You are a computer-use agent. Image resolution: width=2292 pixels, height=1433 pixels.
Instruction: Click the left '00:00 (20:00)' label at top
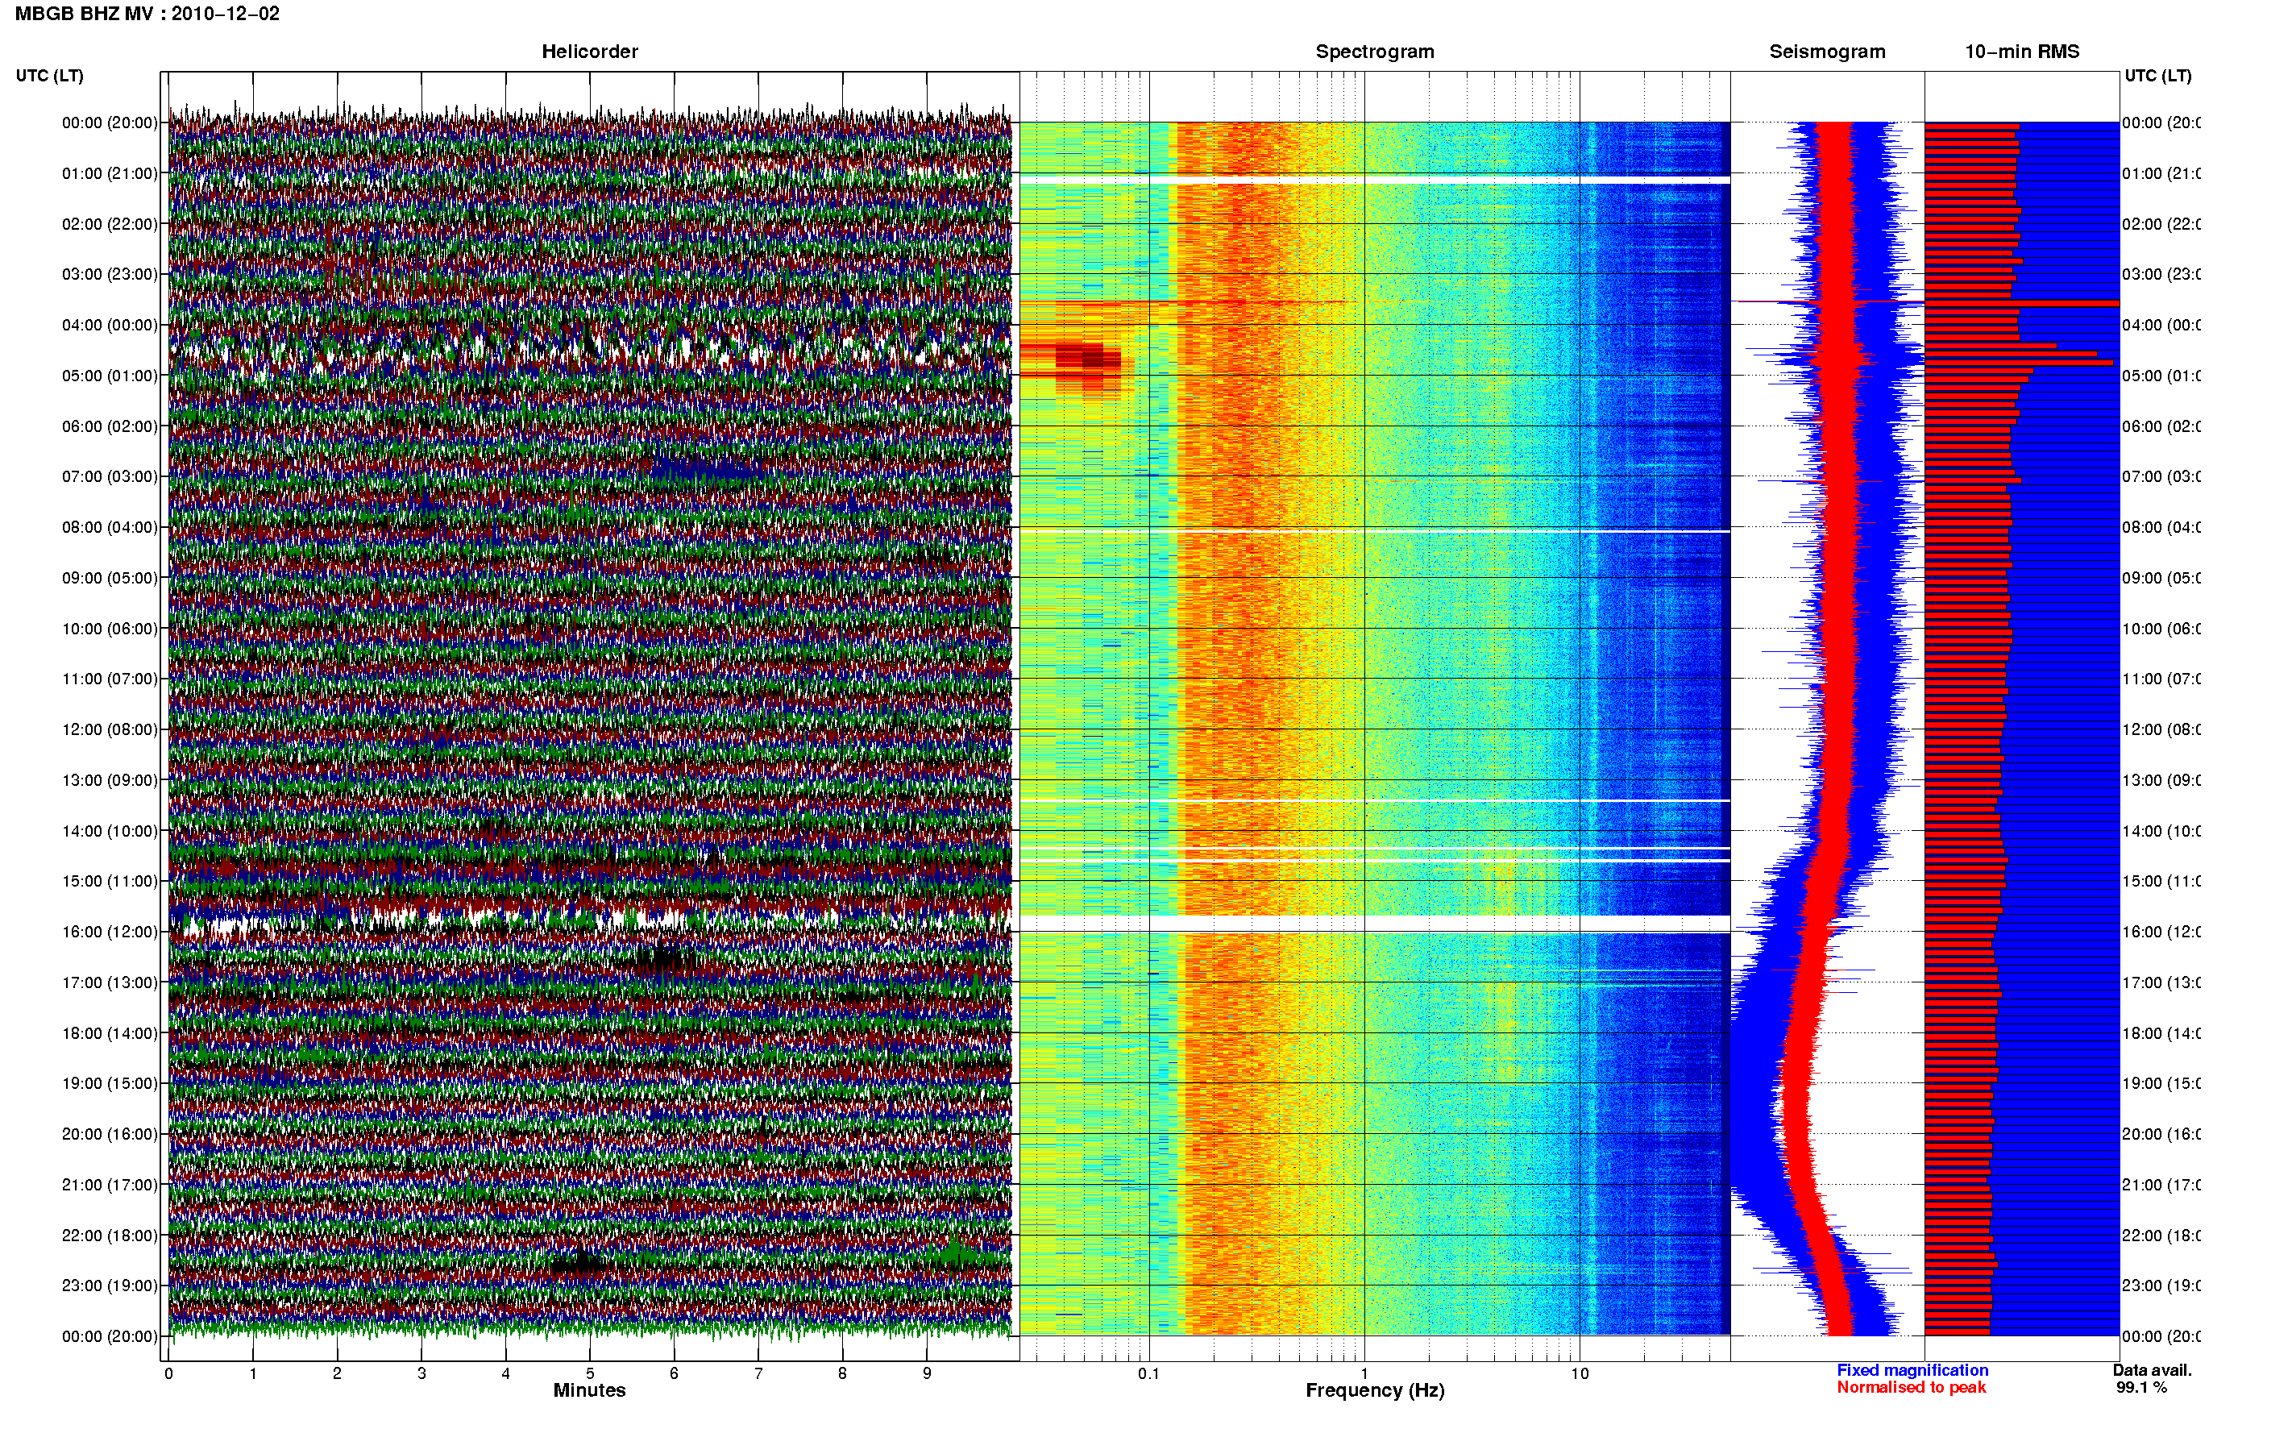(110, 123)
